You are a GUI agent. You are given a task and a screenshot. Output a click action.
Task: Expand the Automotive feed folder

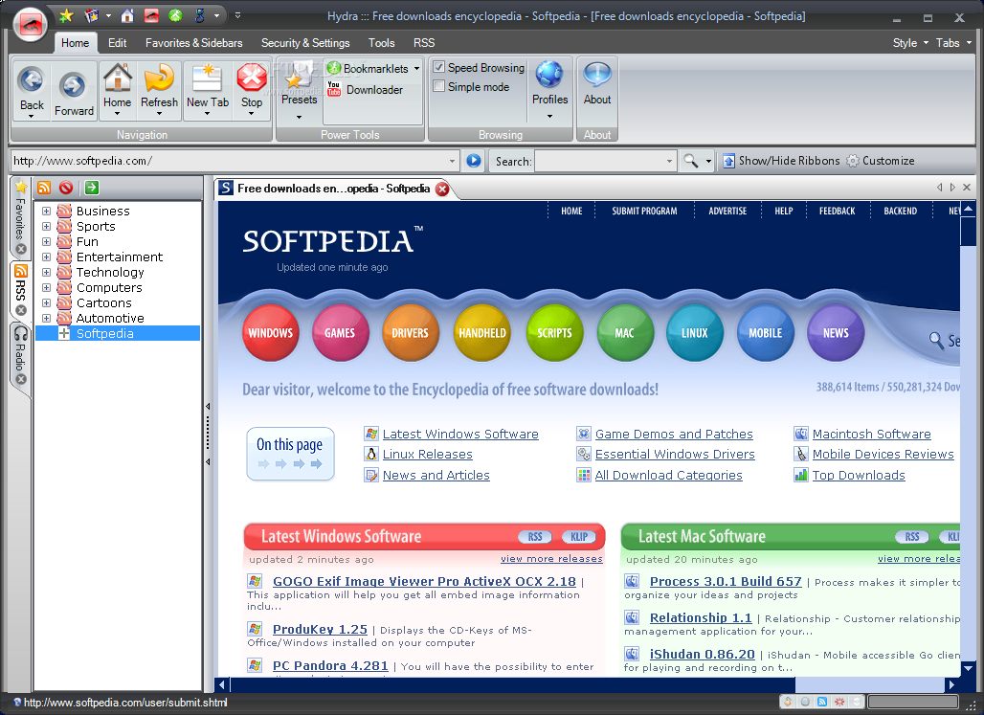47,319
